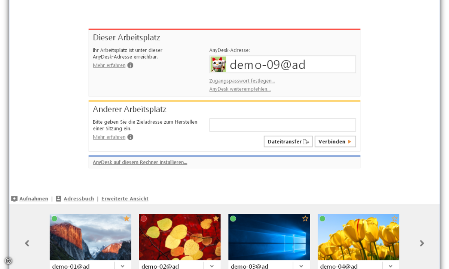The width and height of the screenshot is (449, 269).
Task: Open dropdown menu for demo-01@ad
Action: point(123,266)
